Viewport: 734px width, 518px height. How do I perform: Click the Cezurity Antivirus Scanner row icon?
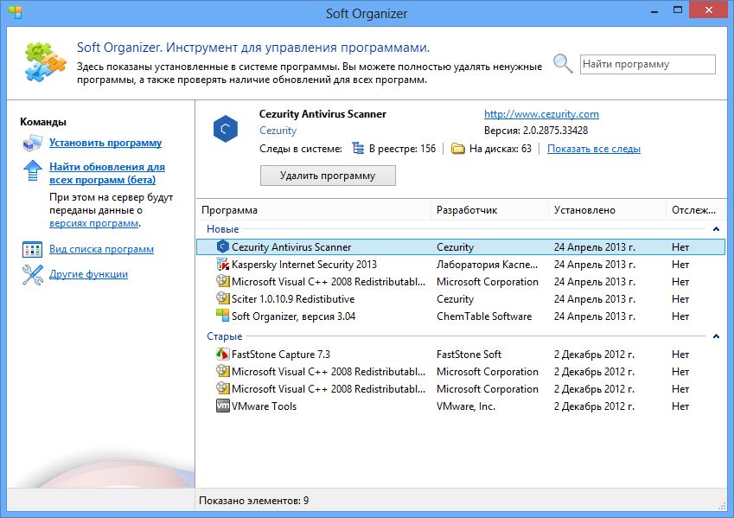[x=223, y=246]
